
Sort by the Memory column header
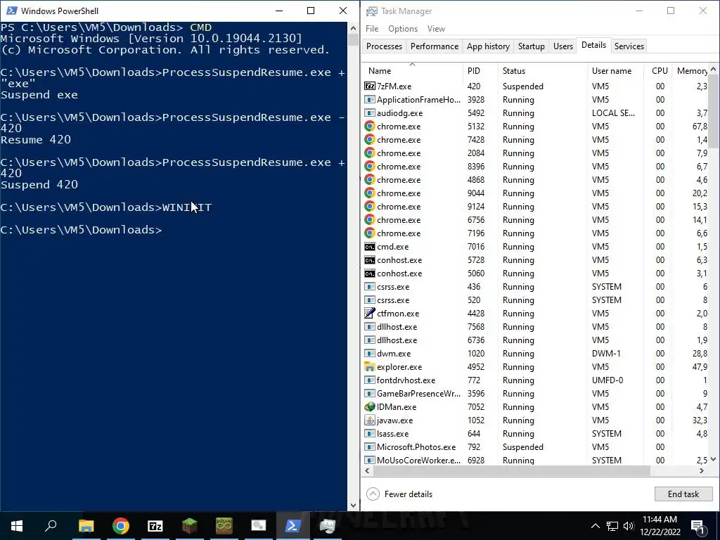pyautogui.click(x=690, y=71)
